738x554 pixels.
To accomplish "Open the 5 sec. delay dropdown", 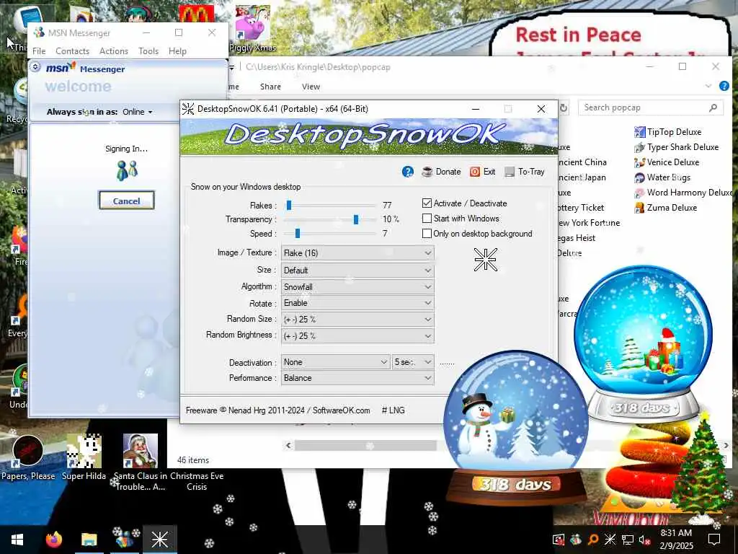I will point(413,362).
